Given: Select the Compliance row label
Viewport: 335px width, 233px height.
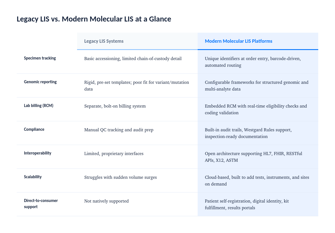Looking at the screenshot, I should click(34, 129).
